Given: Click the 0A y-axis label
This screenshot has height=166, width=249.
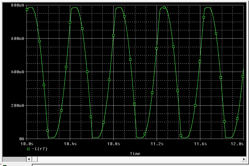Looking at the screenshot, I should (x=21, y=139).
